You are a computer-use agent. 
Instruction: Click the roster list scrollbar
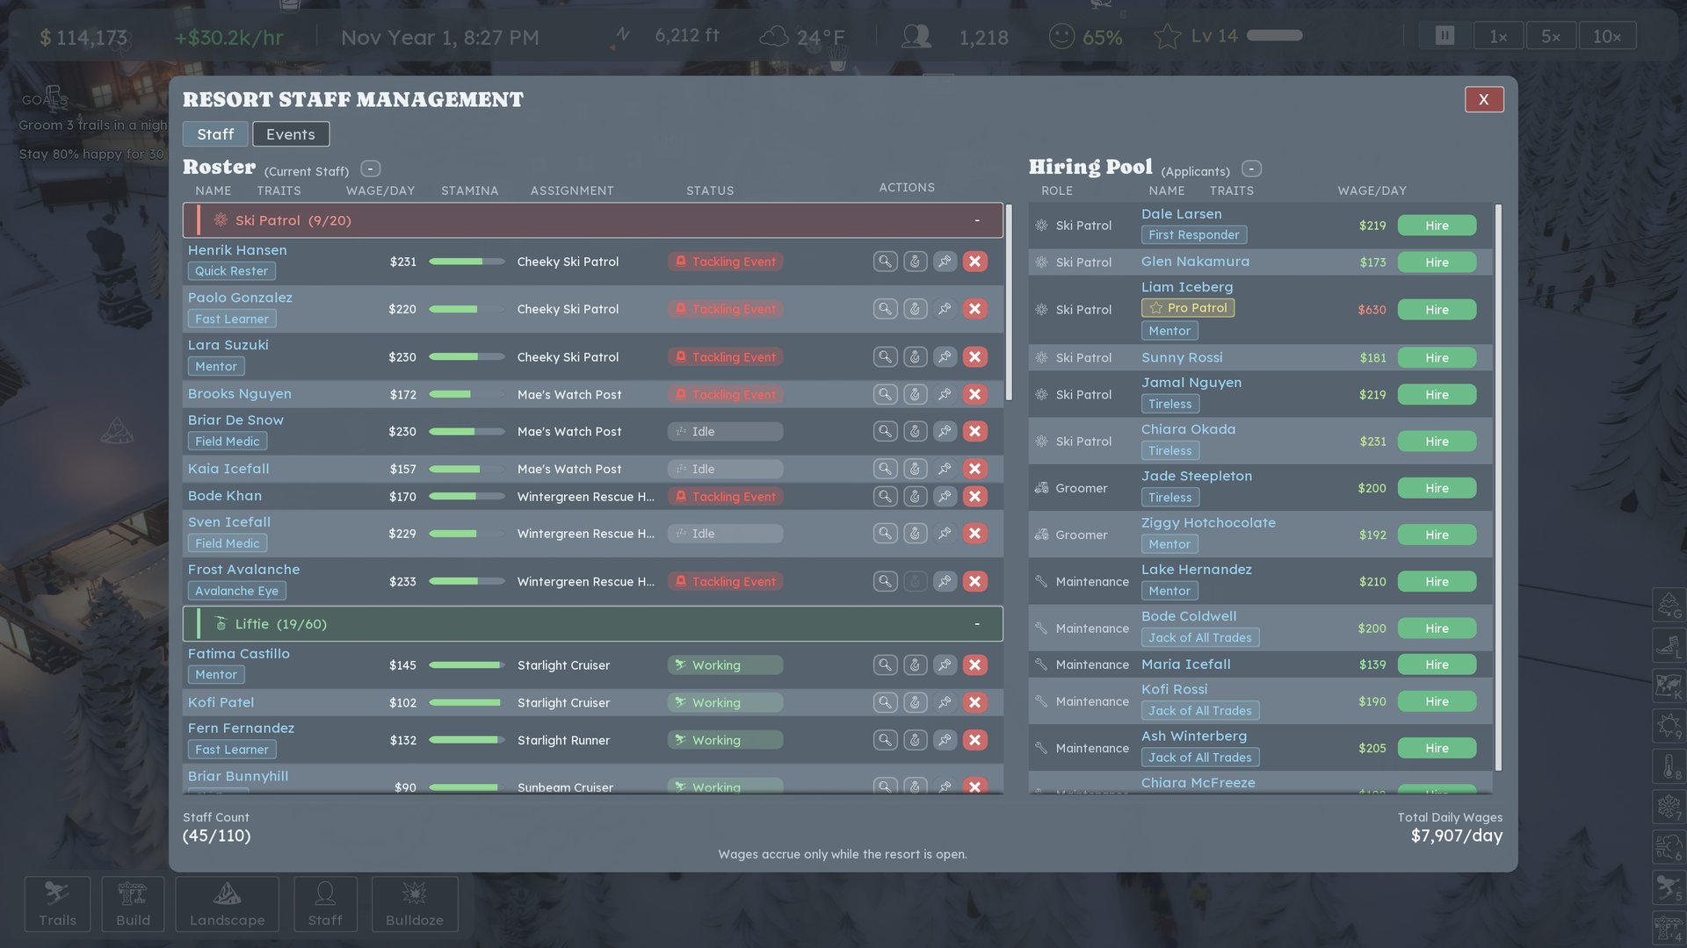tap(1009, 303)
